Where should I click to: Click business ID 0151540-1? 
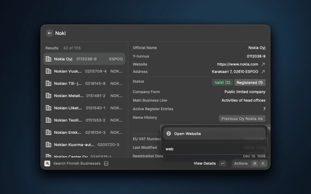(95, 108)
